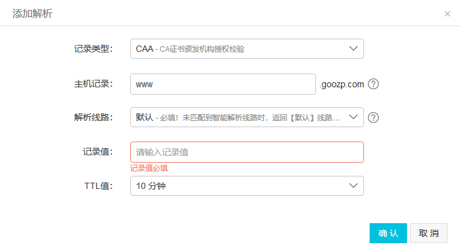Close the 添加解析 dialog with X

[447, 14]
